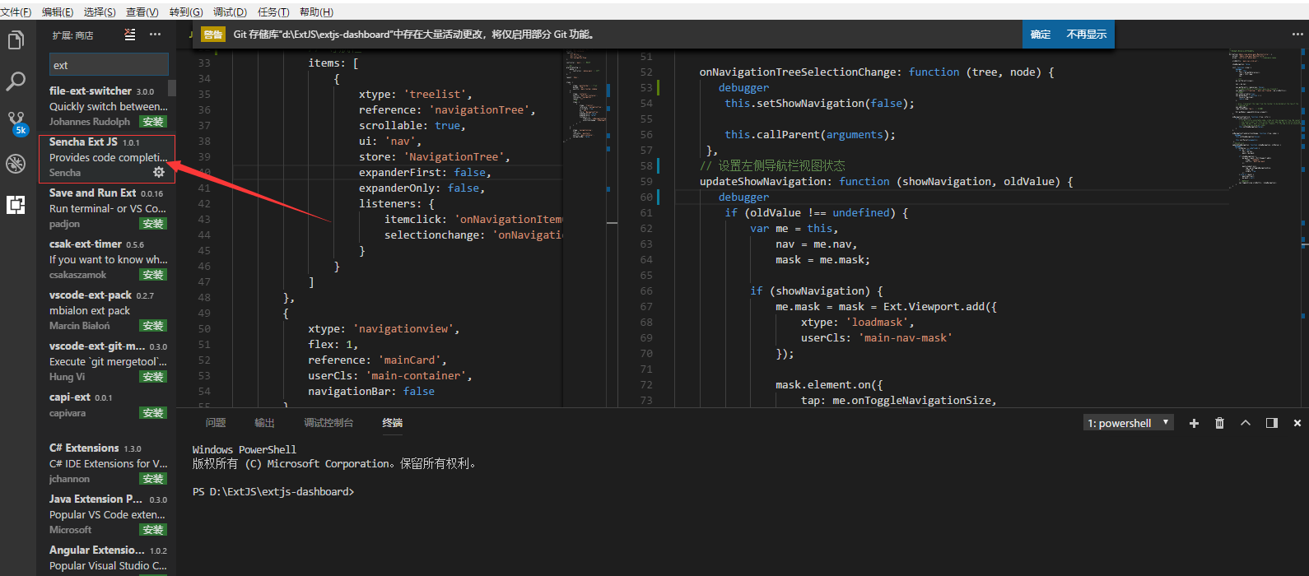The width and height of the screenshot is (1309, 576).
Task: Kill terminal with trash icon
Action: tap(1219, 423)
